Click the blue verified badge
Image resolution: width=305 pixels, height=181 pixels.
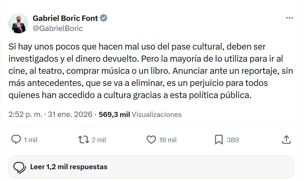[x=104, y=18]
